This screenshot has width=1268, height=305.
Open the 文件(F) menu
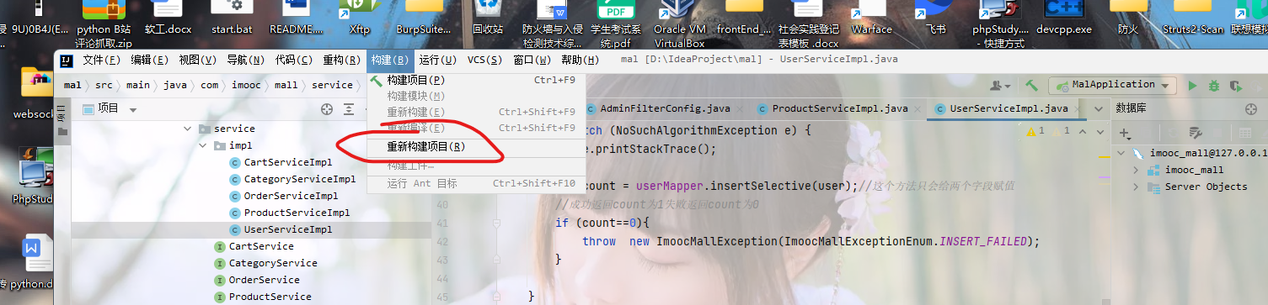pos(102,60)
